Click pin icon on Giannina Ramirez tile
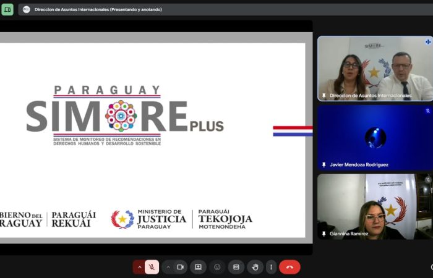 pos(324,234)
